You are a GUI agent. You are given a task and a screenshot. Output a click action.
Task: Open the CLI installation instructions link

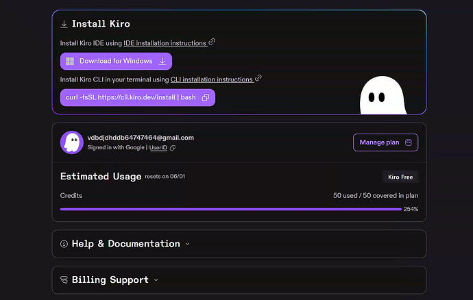pyautogui.click(x=212, y=79)
